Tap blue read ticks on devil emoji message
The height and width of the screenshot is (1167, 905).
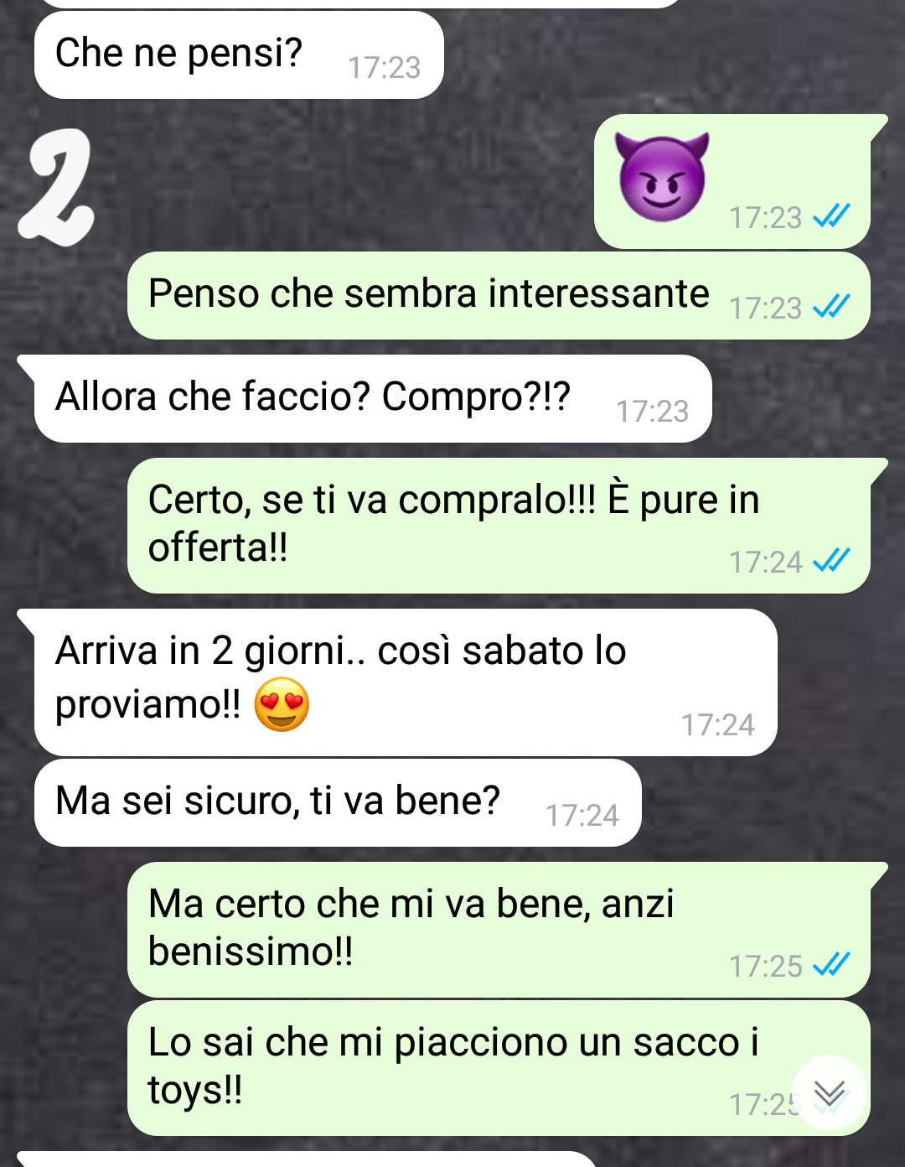[831, 216]
